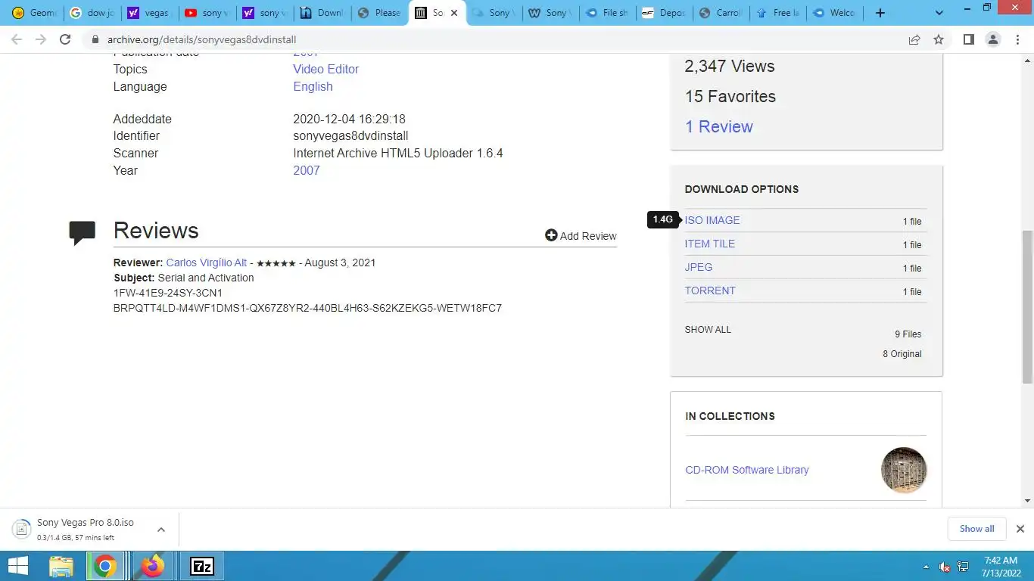Screen dimensions: 1034x581
Task: Download the TORRENT file
Action: [x=710, y=290]
